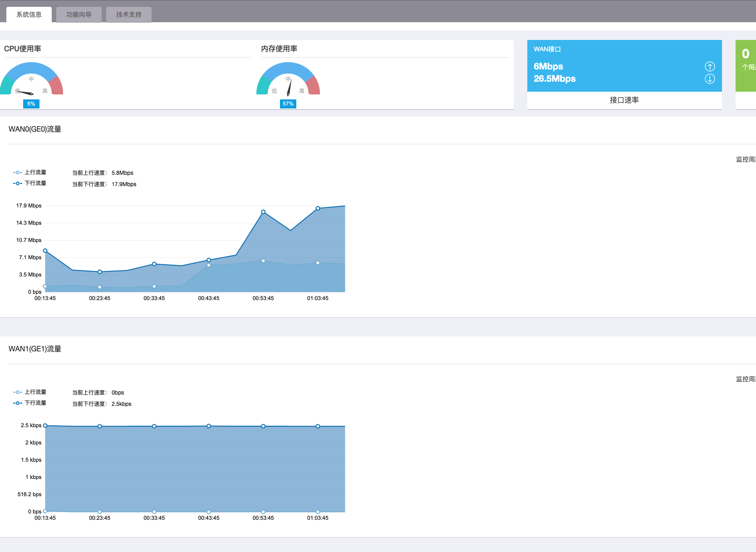756x552 pixels.
Task: Click WAN0 downlink point at 00:53:45
Action: coord(263,212)
